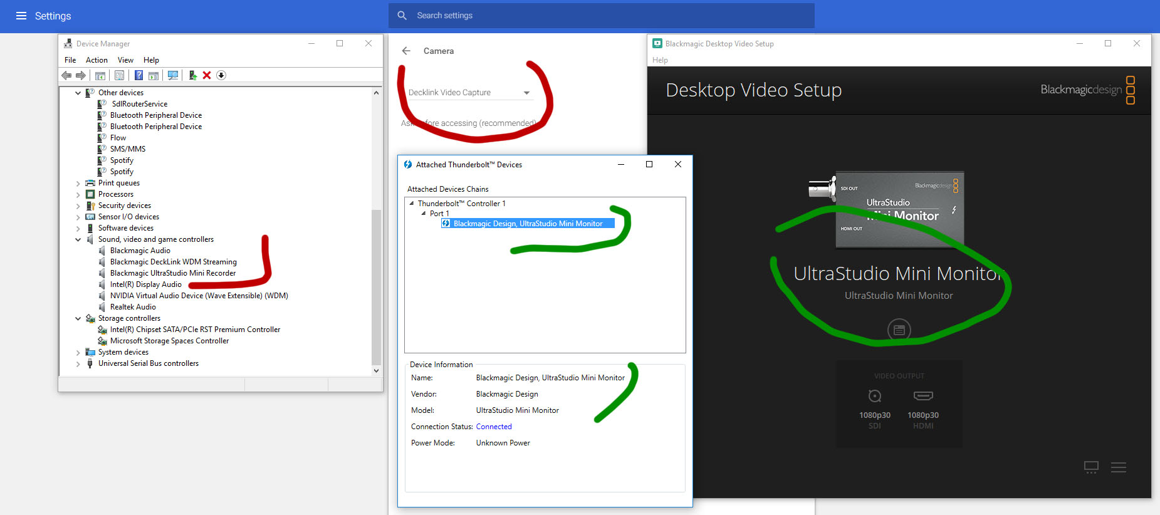1160x515 pixels.
Task: Select Blackmagic UltraStudio Mini Recorder device
Action: tap(173, 273)
